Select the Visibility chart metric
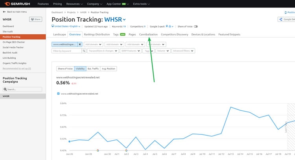 [x=80, y=69]
